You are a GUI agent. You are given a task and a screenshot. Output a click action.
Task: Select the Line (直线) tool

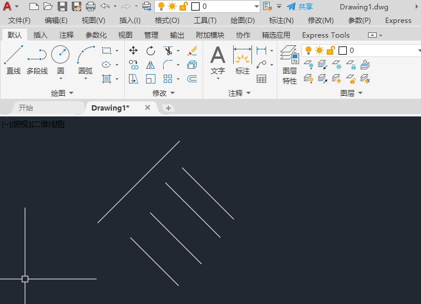[x=14, y=60]
